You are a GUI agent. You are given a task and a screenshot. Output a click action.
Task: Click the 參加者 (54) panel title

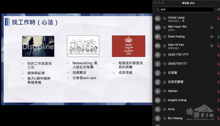[x=188, y=3]
